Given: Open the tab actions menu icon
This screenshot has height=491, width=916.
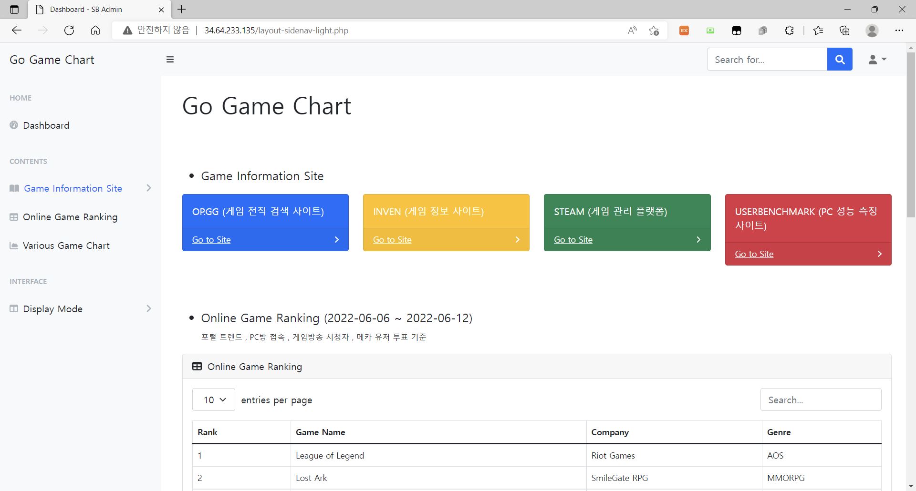Looking at the screenshot, I should pyautogui.click(x=14, y=10).
